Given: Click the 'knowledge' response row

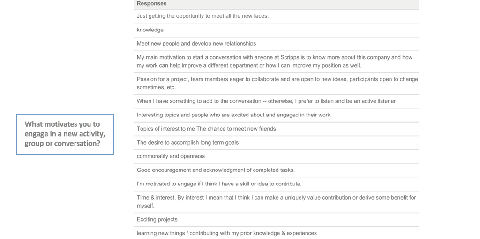Looking at the screenshot, I should point(150,30).
